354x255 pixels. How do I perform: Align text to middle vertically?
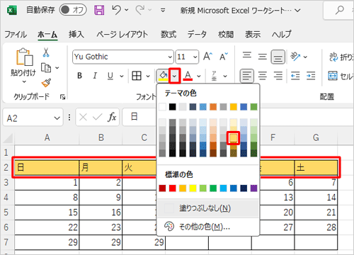point(263,57)
